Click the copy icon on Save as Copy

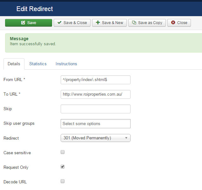tap(134, 23)
